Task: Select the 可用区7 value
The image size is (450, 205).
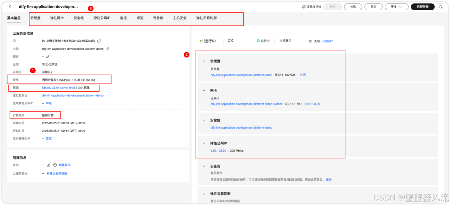Action: (x=47, y=72)
